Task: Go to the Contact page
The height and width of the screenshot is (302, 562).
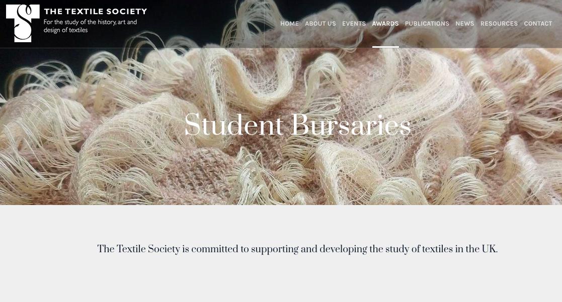Action: click(538, 24)
